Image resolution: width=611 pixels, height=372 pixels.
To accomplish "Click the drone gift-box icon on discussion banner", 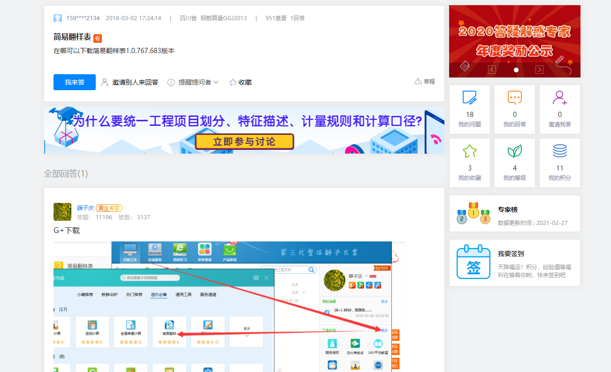I will (65, 127).
